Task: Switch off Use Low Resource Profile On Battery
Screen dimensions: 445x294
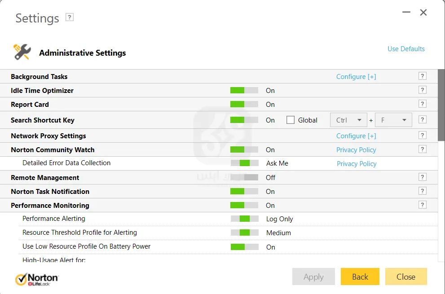Action: pyautogui.click(x=244, y=246)
